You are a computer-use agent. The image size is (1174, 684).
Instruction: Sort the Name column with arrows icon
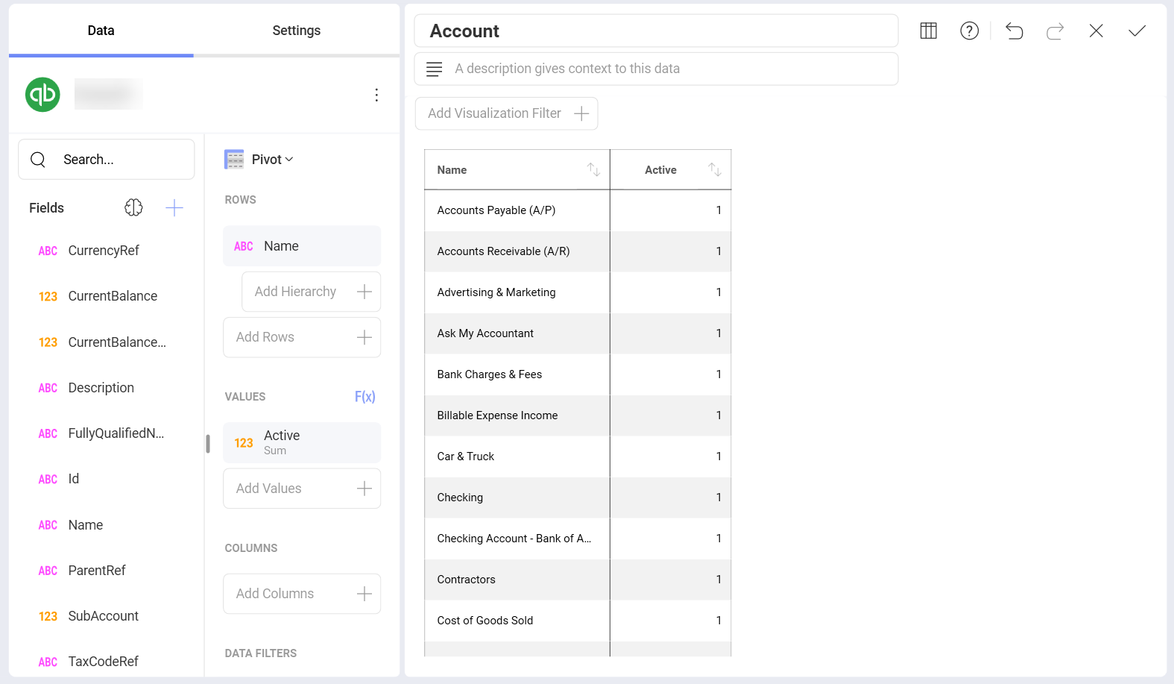[593, 170]
